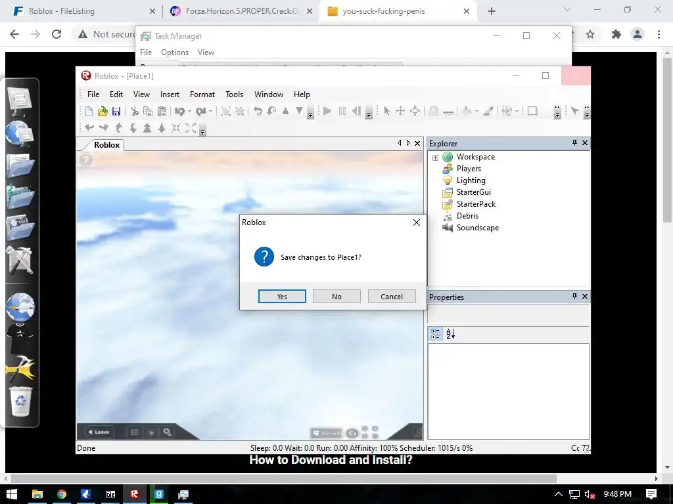
Task: Select Debris in the Explorer
Action: 467,216
